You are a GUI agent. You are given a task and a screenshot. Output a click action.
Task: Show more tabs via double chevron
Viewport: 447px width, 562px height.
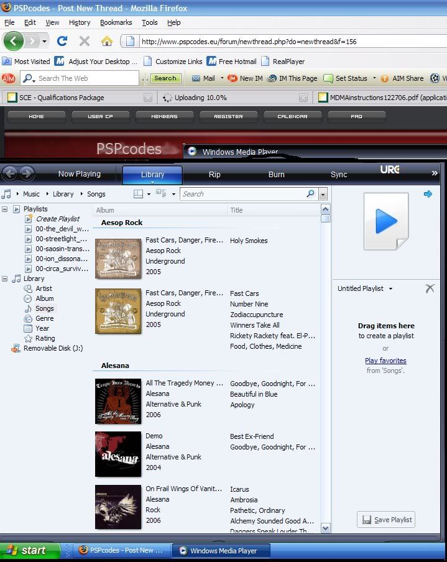pyautogui.click(x=435, y=173)
